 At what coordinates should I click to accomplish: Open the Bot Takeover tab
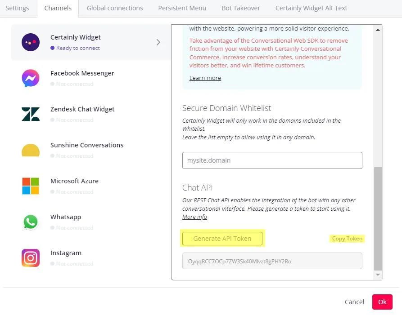[241, 8]
